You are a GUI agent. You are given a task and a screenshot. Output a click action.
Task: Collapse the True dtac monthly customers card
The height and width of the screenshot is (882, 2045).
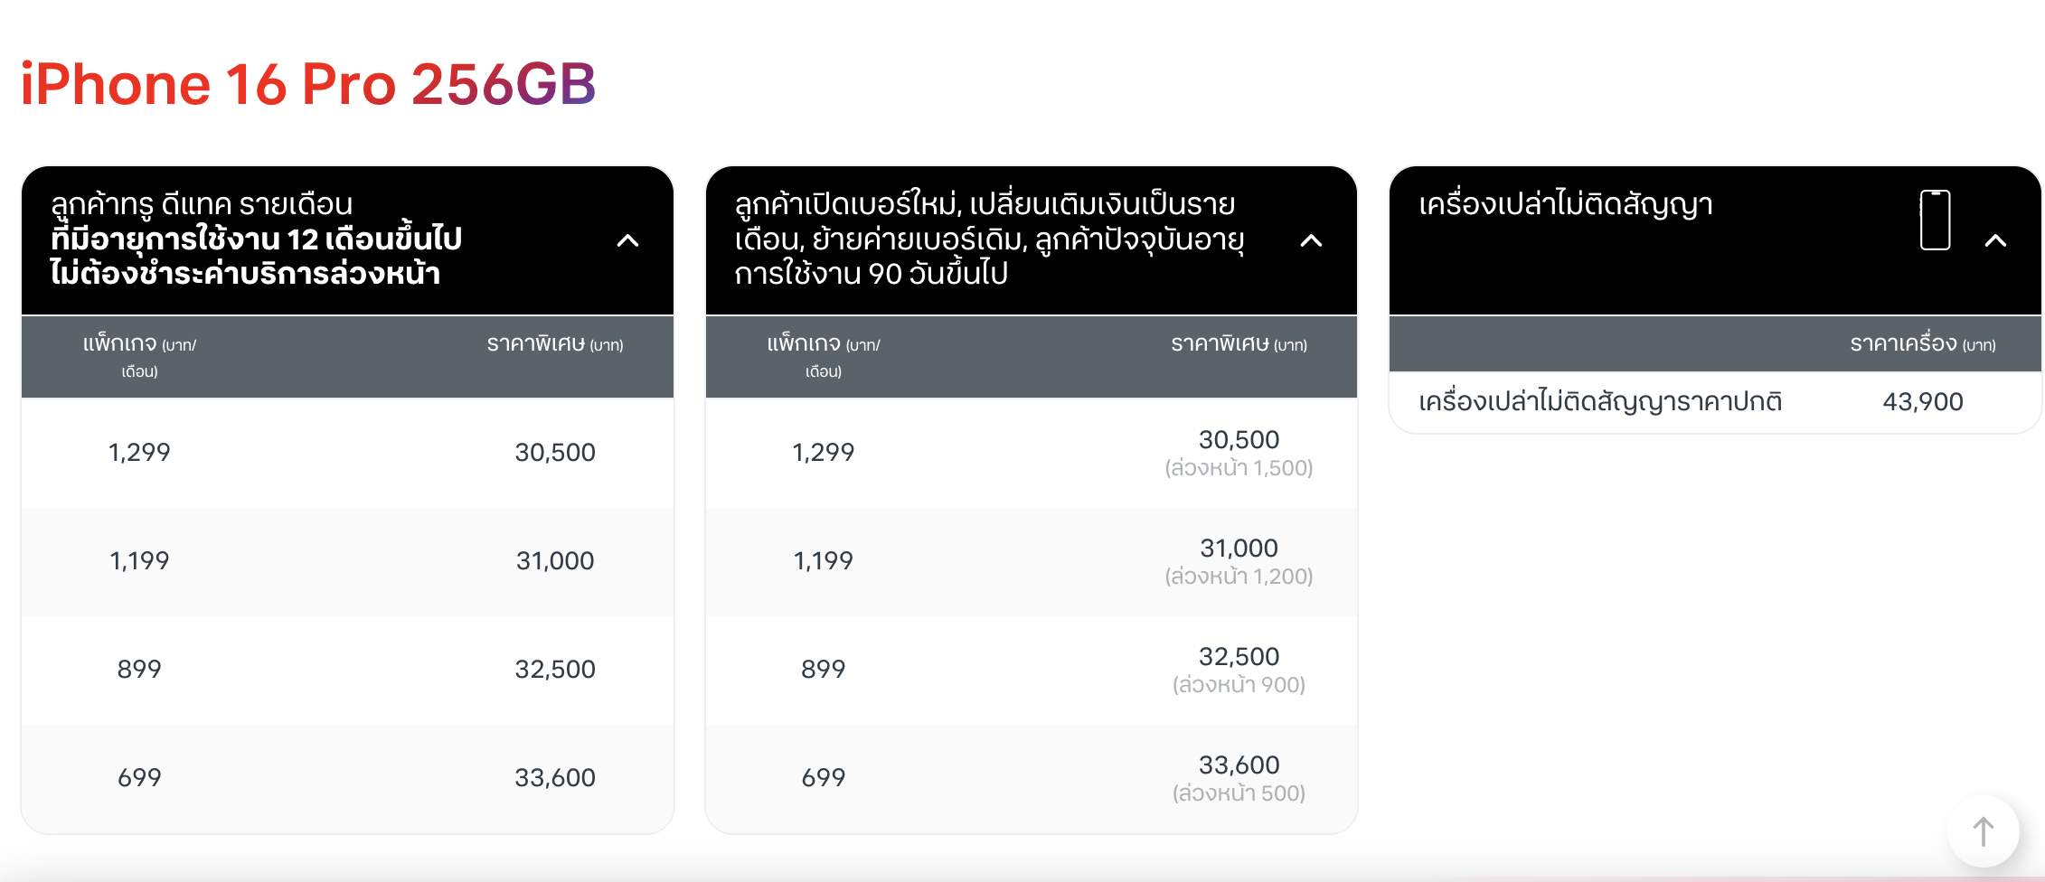click(x=627, y=240)
